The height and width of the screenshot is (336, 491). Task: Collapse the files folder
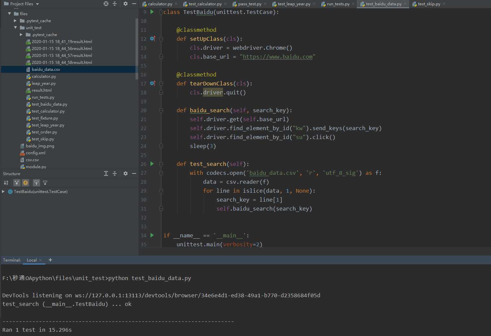[x=9, y=14]
